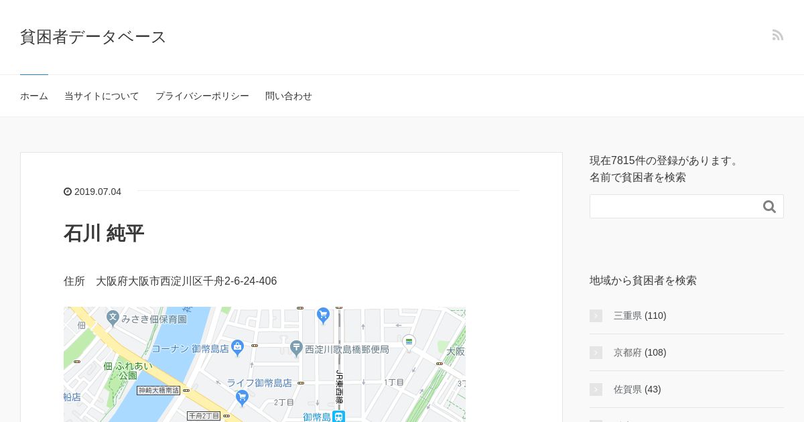Viewport: 804px width, 422px height.
Task: Click the arrow icon beside 三重県
Action: tap(596, 315)
